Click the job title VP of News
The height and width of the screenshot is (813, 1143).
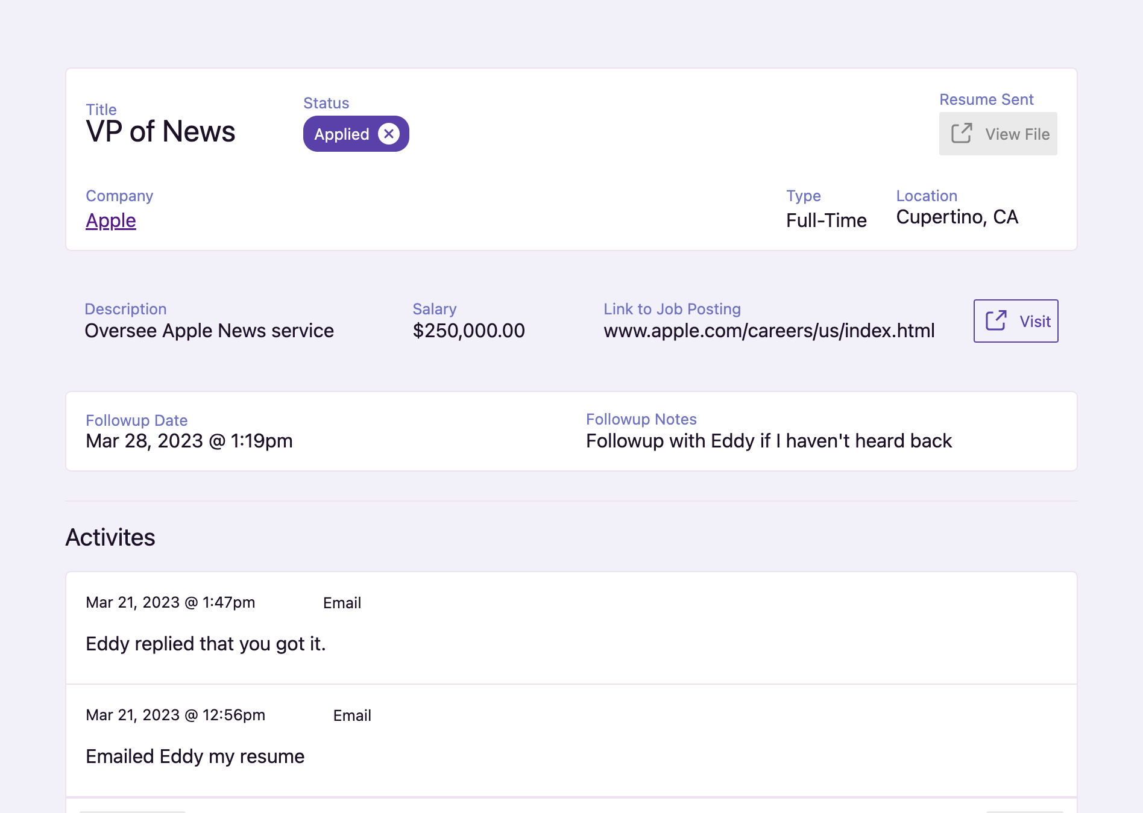tap(160, 132)
